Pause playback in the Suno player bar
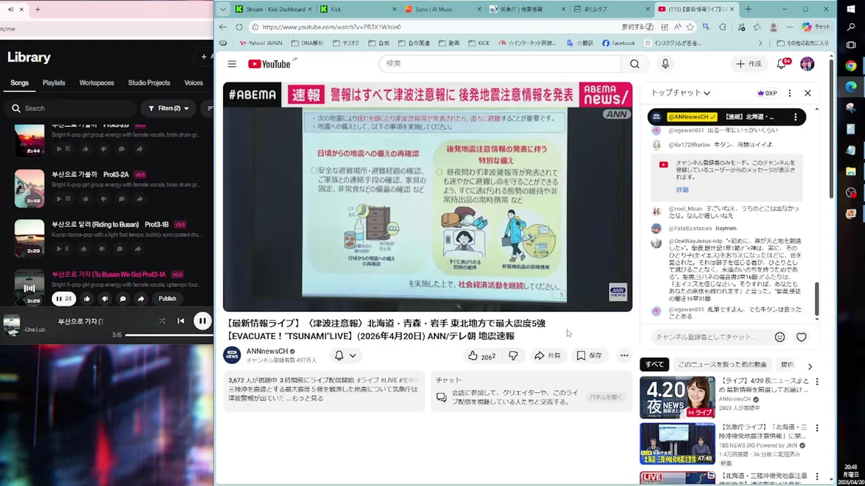Screen dimensions: 865x486 click(202, 321)
